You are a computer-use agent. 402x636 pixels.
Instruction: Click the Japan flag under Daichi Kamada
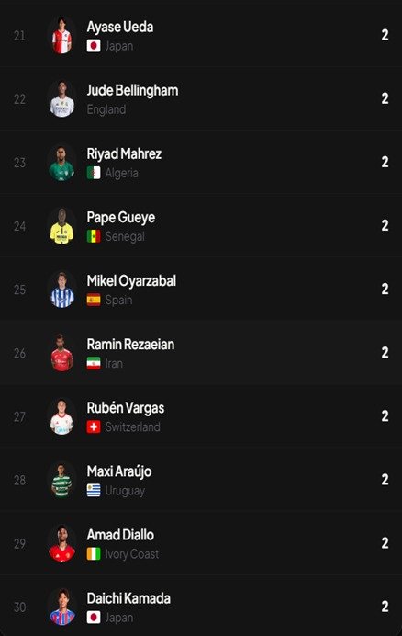[x=94, y=618]
